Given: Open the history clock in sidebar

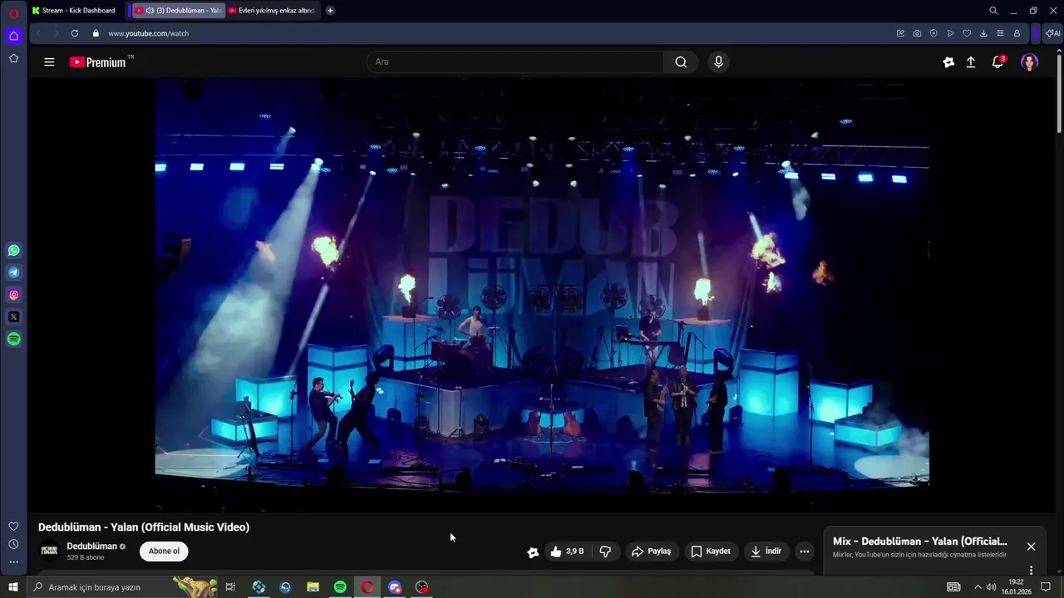Looking at the screenshot, I should pyautogui.click(x=13, y=544).
